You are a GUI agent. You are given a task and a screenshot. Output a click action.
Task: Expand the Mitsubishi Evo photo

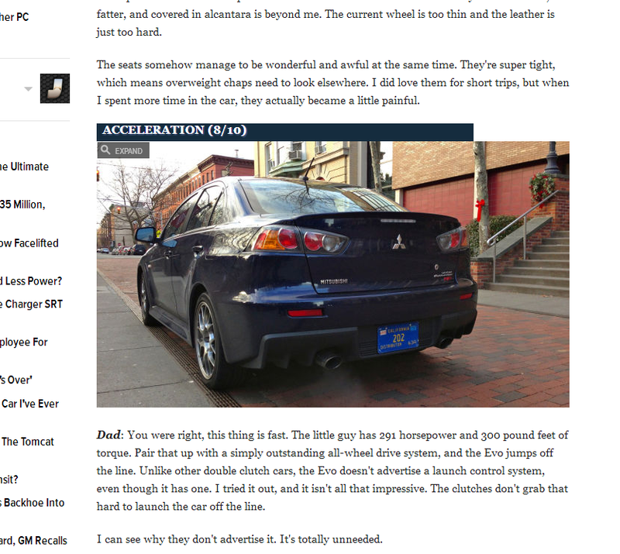click(123, 150)
